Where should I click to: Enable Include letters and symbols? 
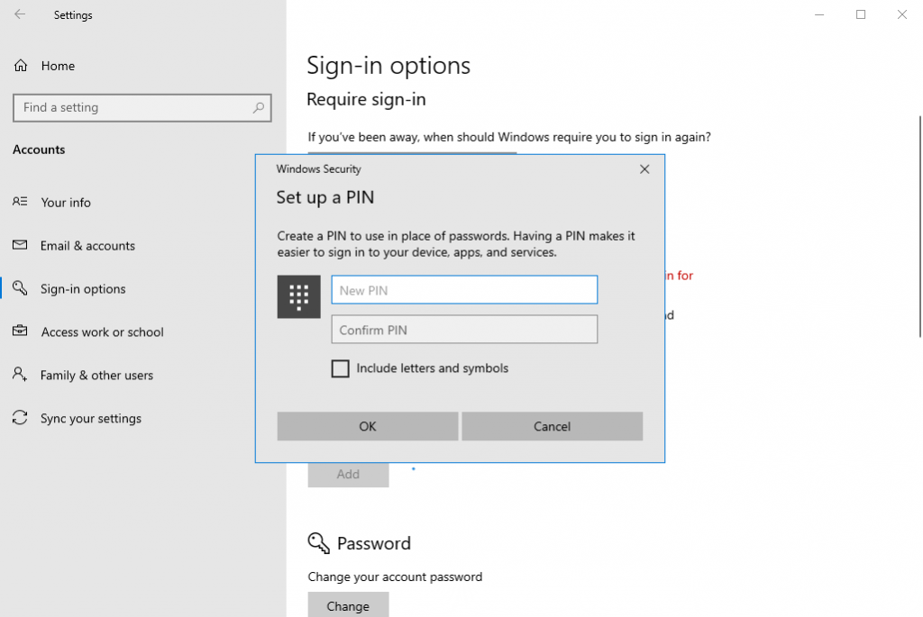pos(340,368)
